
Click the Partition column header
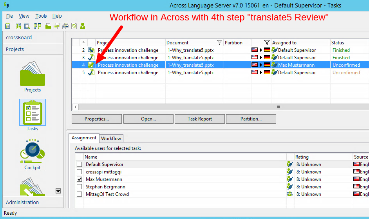pos(237,42)
